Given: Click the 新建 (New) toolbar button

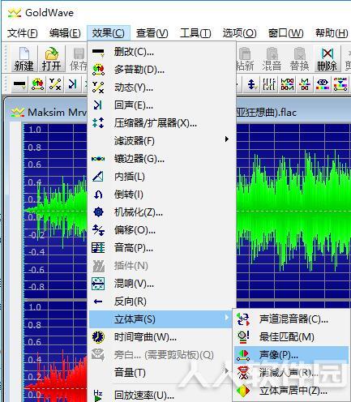Looking at the screenshot, I should (x=24, y=59).
